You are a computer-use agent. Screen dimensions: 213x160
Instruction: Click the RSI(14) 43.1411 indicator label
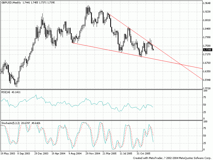tap(11, 92)
